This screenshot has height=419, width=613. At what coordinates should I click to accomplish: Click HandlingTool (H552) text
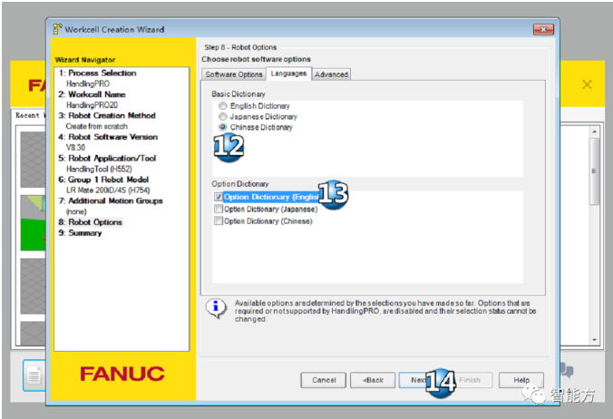[100, 169]
